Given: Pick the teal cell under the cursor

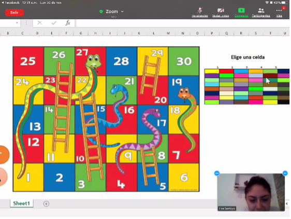Looking at the screenshot, I should point(270,80).
